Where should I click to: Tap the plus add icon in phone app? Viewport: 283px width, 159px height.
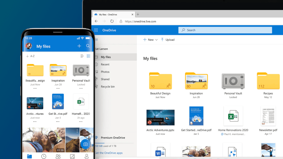79,46
